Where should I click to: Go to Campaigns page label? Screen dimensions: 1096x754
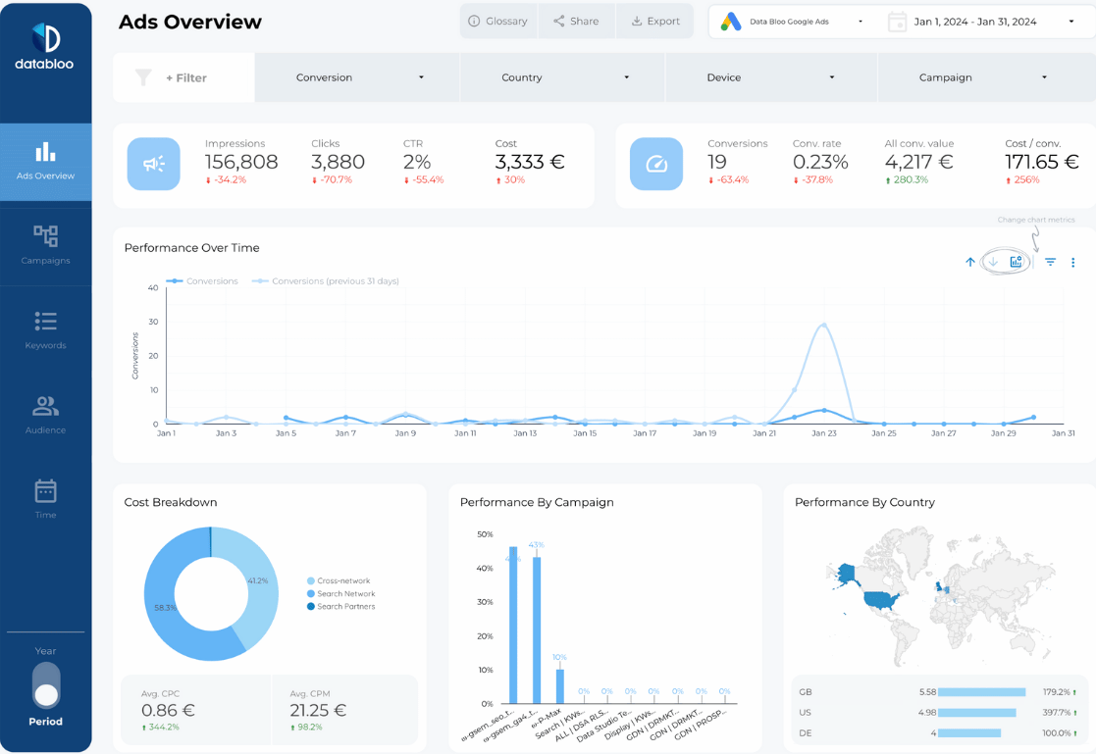[x=45, y=261]
